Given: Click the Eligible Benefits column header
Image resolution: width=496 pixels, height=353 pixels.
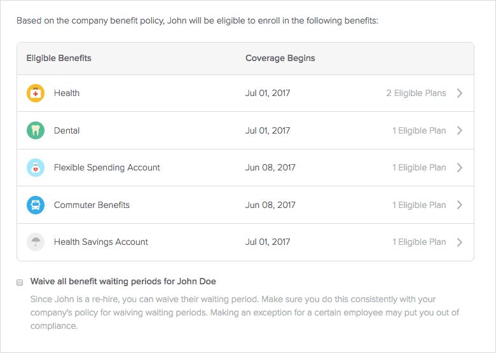Looking at the screenshot, I should pos(59,59).
